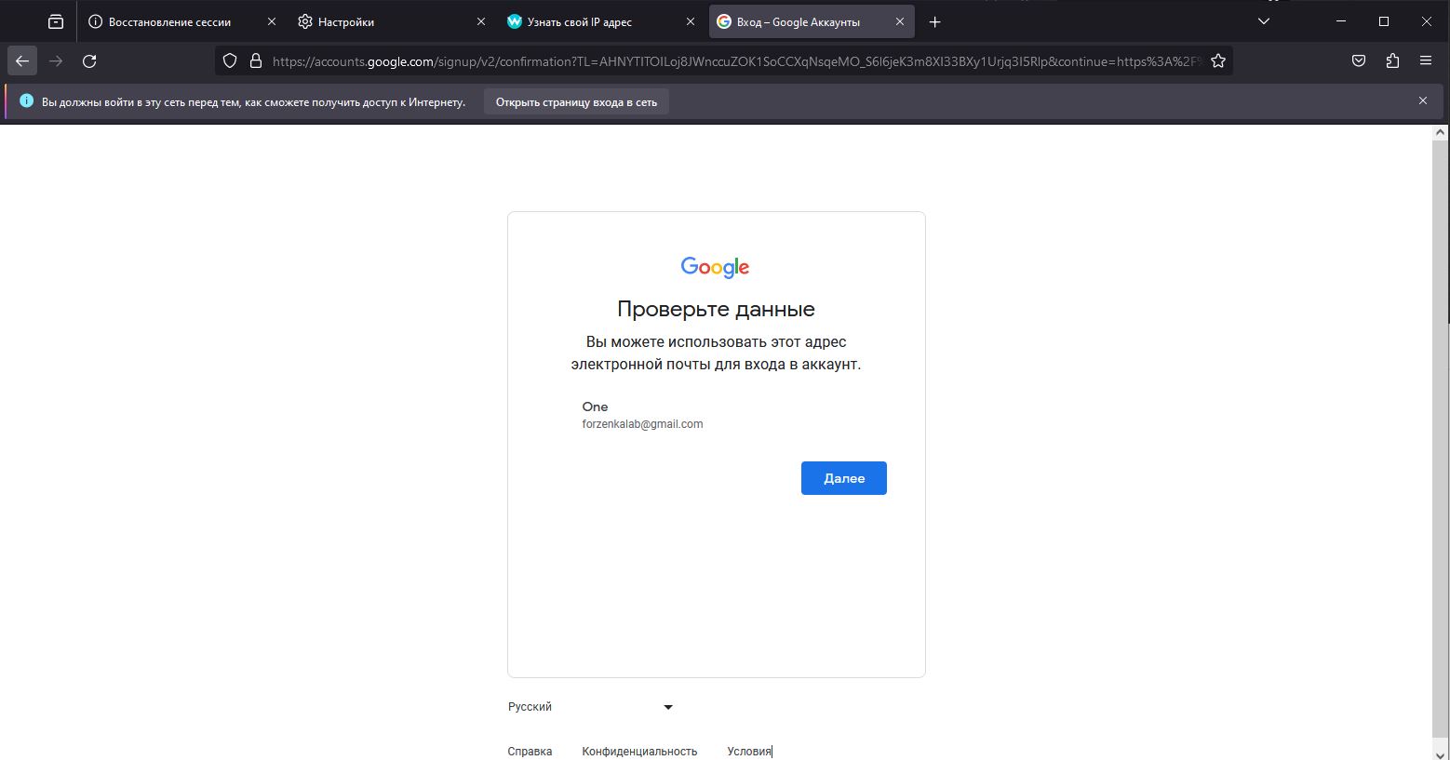Image resolution: width=1450 pixels, height=760 pixels.
Task: Minimize the browser window
Action: 1341,21
